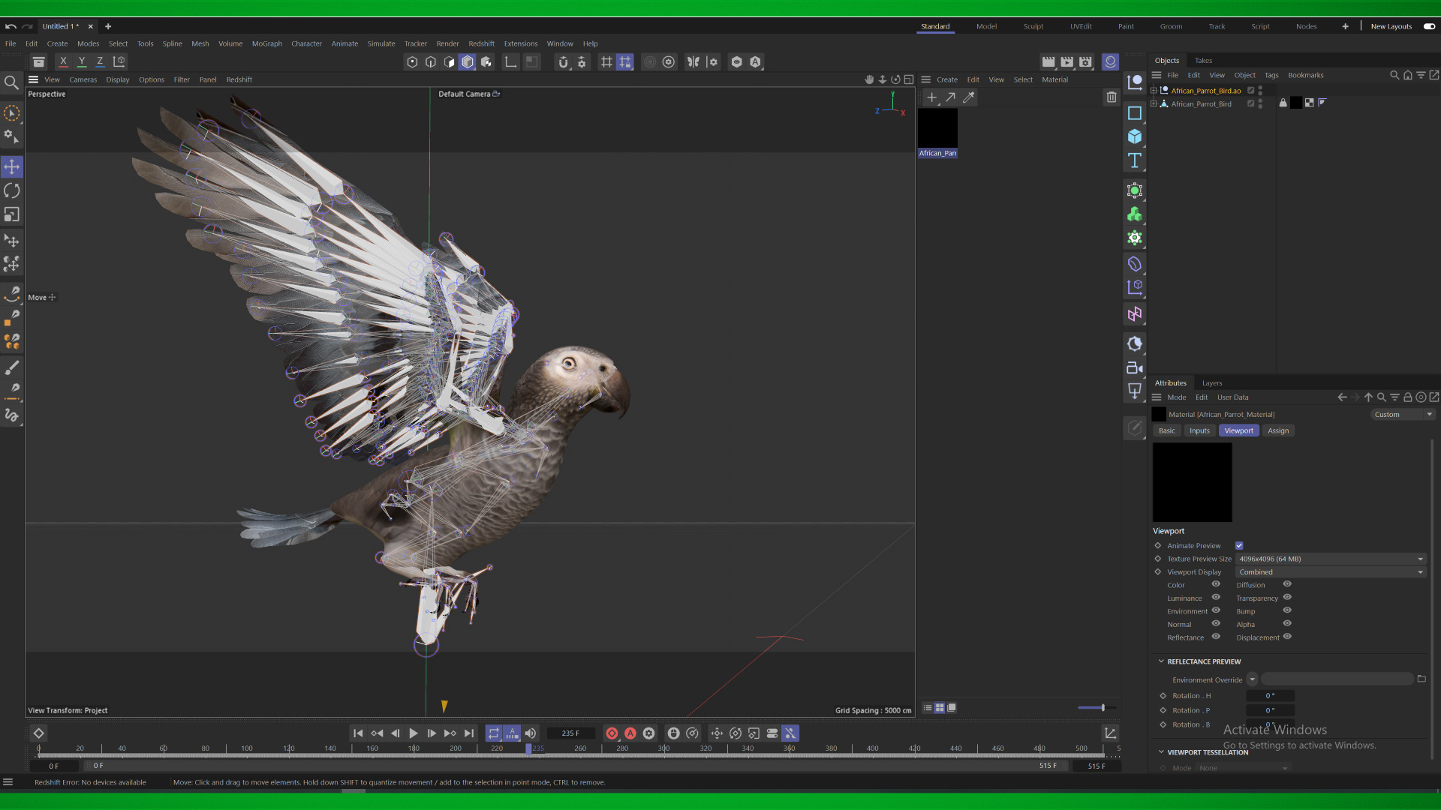Collapse REFLECTANCE PREVIEW section

coord(1161,661)
